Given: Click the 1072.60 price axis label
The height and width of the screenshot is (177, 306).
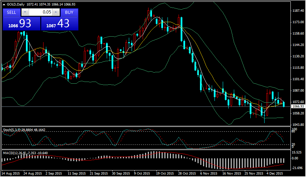Looking at the screenshot, I should pyautogui.click(x=298, y=102).
